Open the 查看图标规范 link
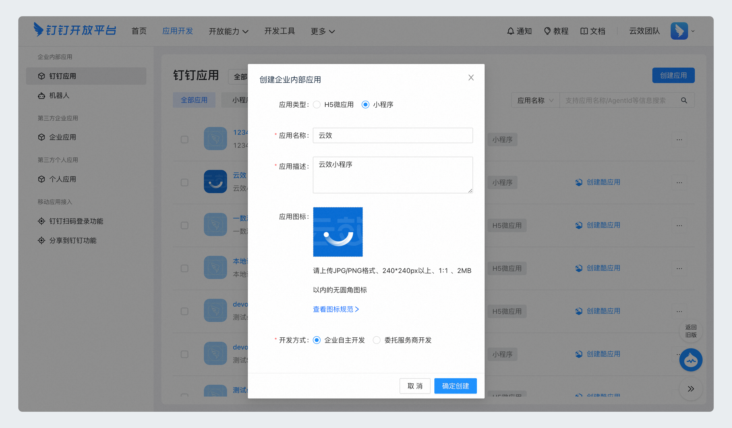Image resolution: width=732 pixels, height=428 pixels. [336, 309]
